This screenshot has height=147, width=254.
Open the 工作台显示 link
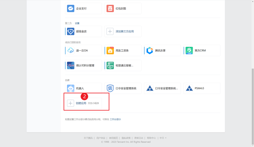click(115, 119)
